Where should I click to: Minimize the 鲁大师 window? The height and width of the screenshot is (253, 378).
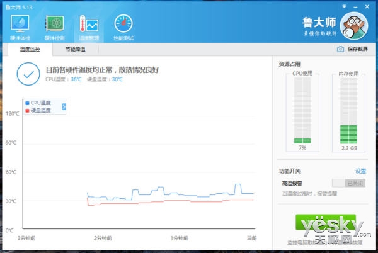point(355,7)
